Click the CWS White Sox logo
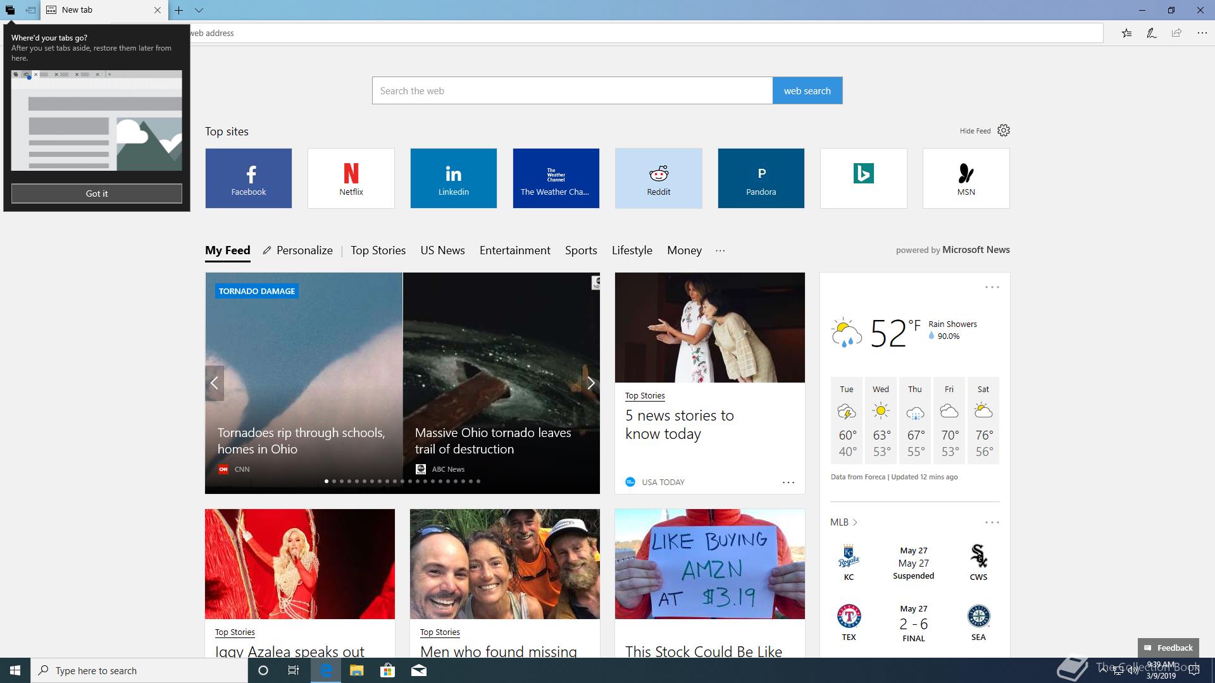 [979, 556]
